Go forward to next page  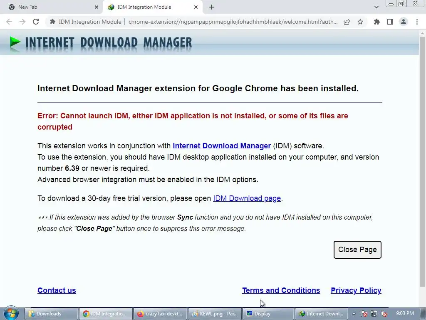pos(22,22)
